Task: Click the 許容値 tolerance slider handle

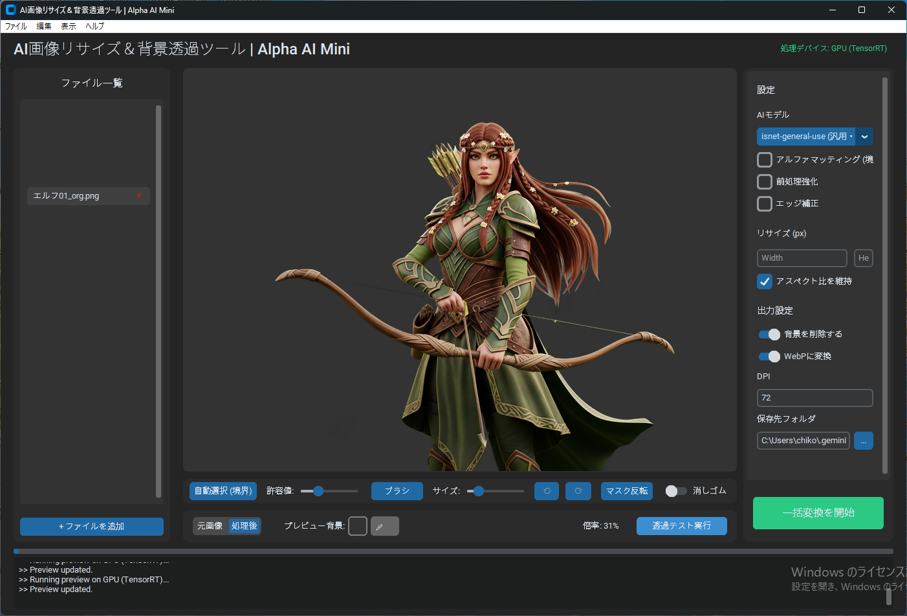Action: click(x=318, y=491)
